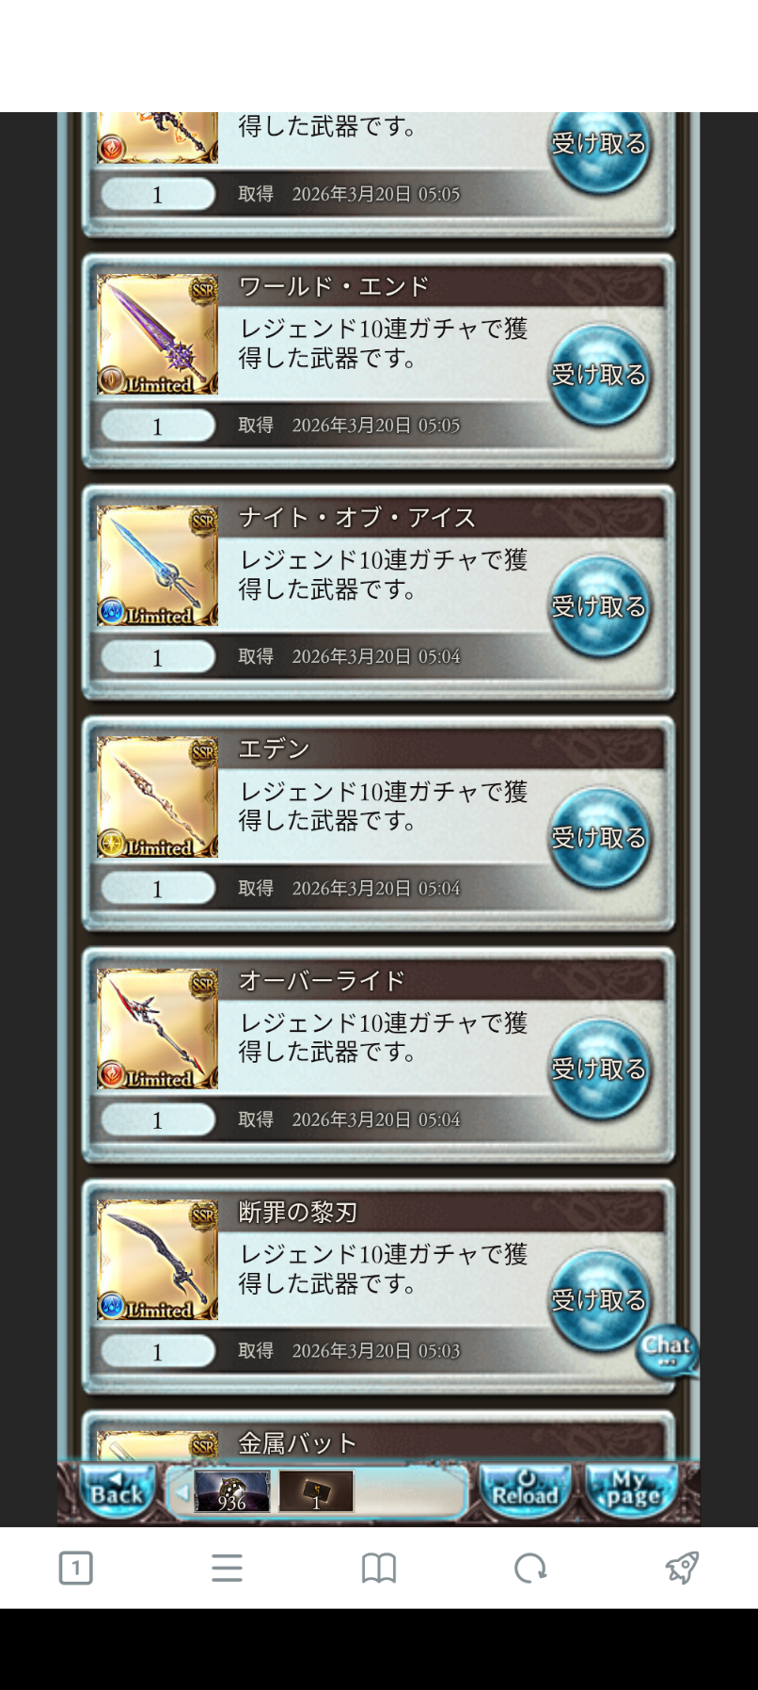This screenshot has width=758, height=1690.
Task: Open the browser hamburger menu
Action: (x=227, y=1568)
